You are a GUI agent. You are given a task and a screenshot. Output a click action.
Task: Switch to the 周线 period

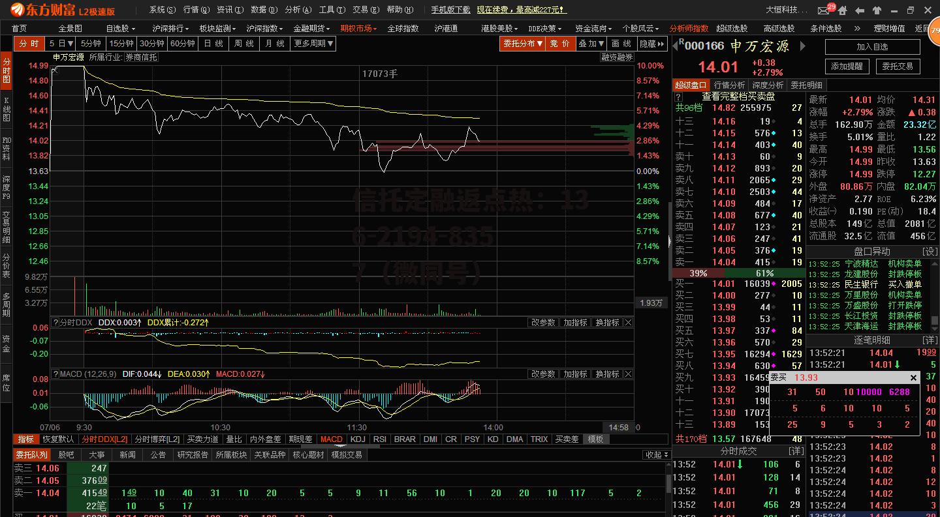point(244,44)
